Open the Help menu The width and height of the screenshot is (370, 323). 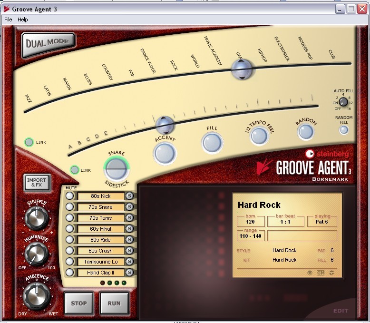click(23, 20)
